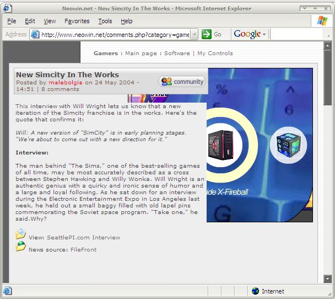Click the PC tower case image in ad
The width and height of the screenshot is (335, 299).
click(220, 145)
